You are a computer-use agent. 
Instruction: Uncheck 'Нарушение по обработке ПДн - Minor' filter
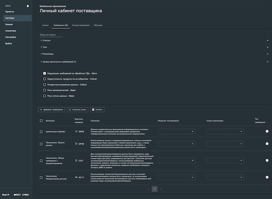45,73
